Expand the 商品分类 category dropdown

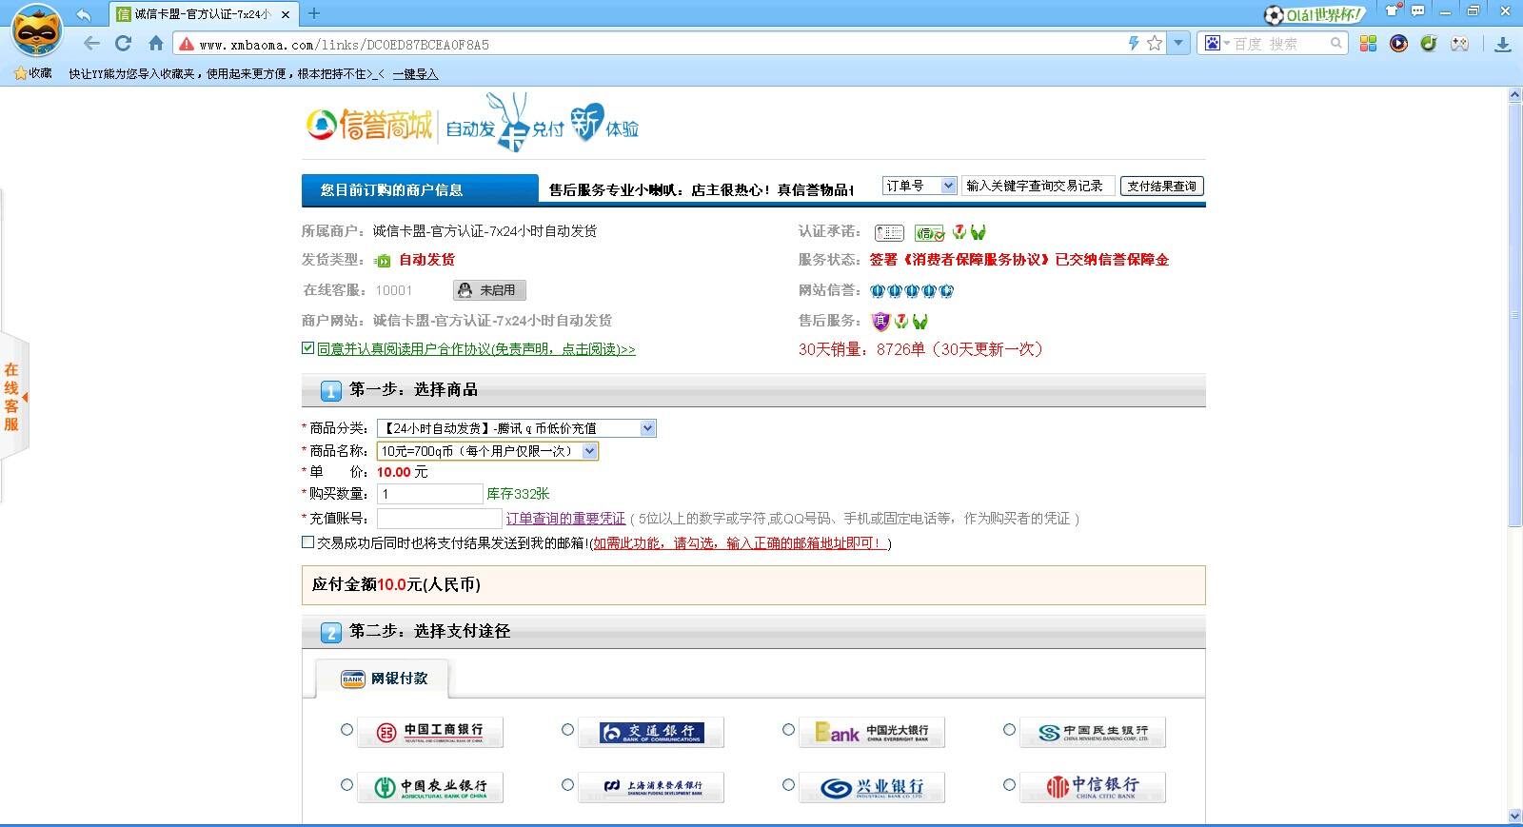tap(517, 428)
